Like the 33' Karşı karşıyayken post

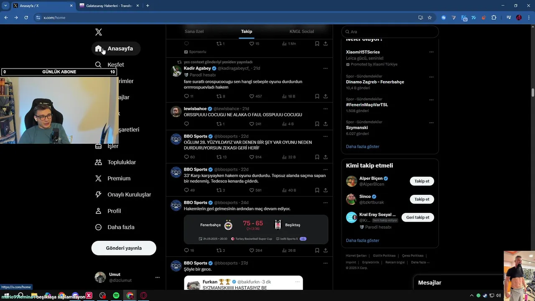coord(252,190)
